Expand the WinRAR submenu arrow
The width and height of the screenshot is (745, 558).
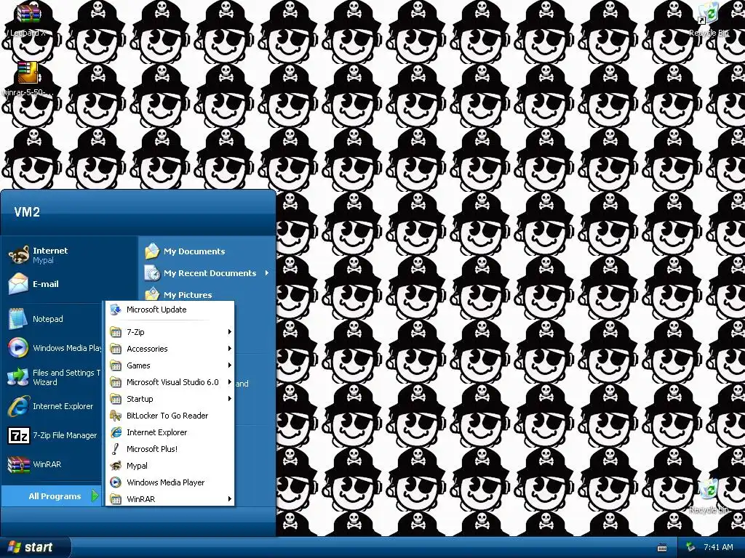(x=229, y=498)
